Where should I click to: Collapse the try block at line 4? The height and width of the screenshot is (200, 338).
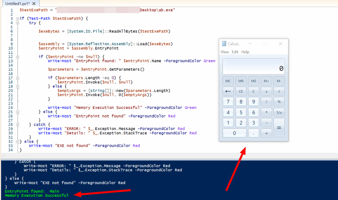tap(17, 23)
